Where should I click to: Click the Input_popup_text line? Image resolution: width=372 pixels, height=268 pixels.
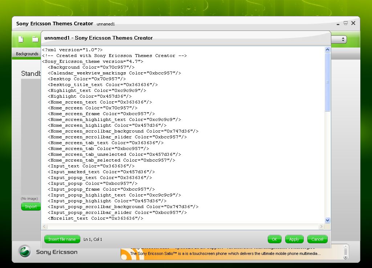click(100, 178)
